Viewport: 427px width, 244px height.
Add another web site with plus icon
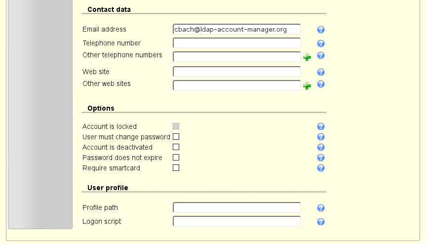click(x=307, y=86)
